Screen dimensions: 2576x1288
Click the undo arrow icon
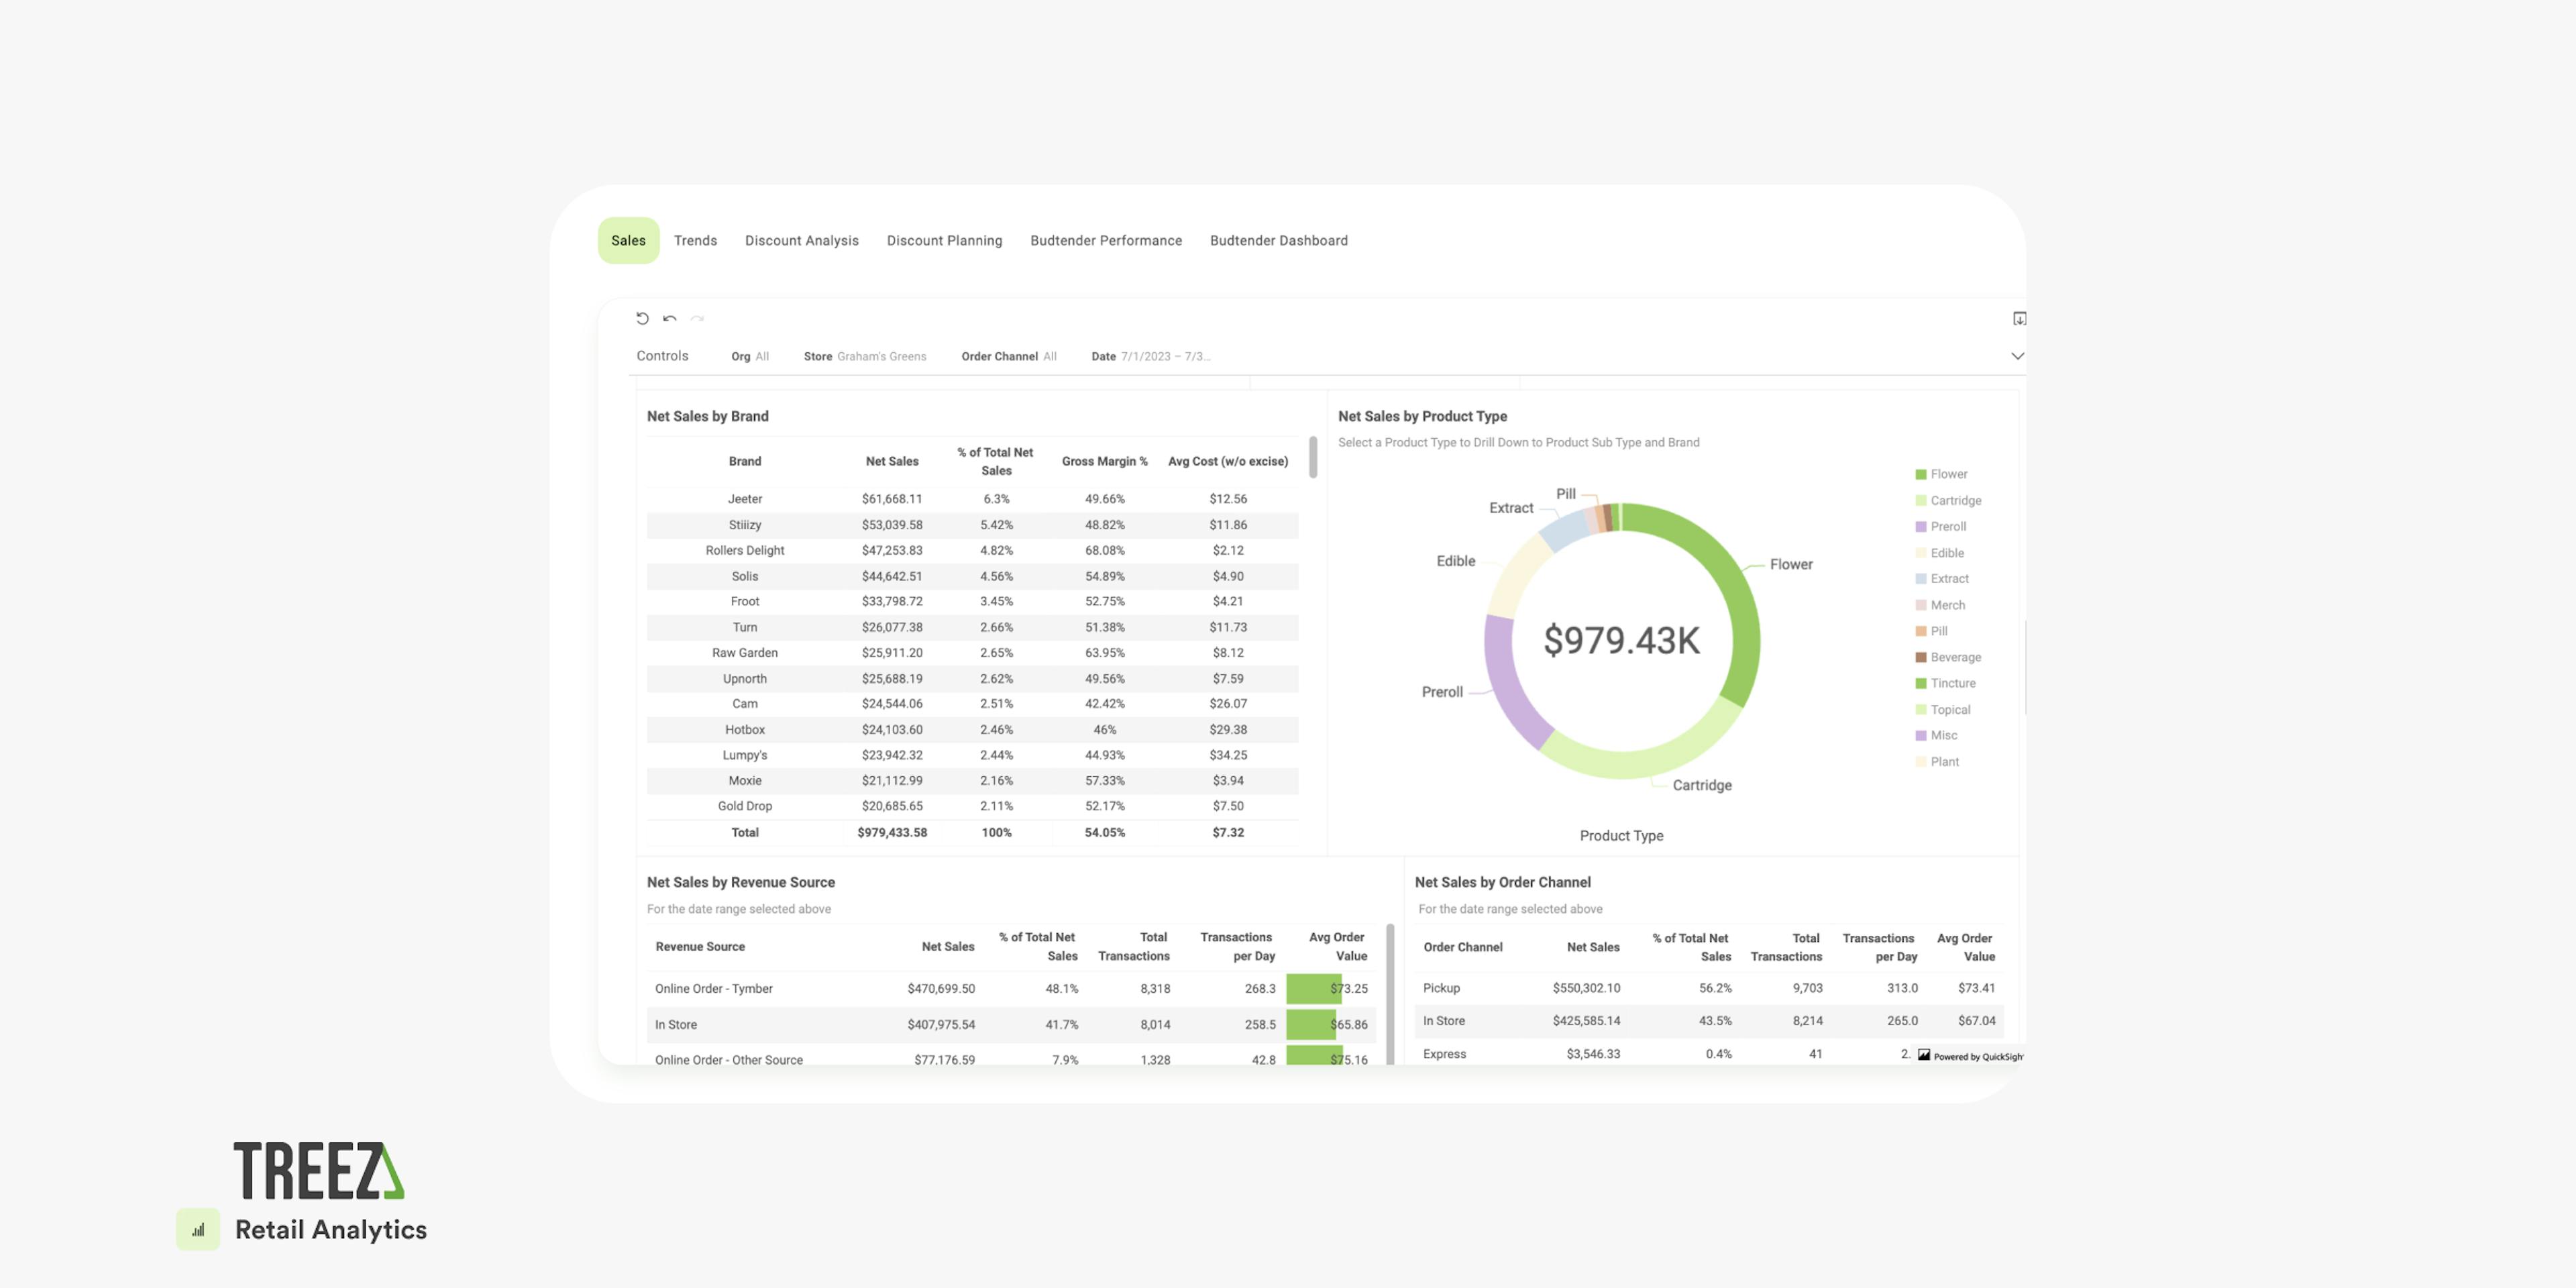(x=670, y=319)
